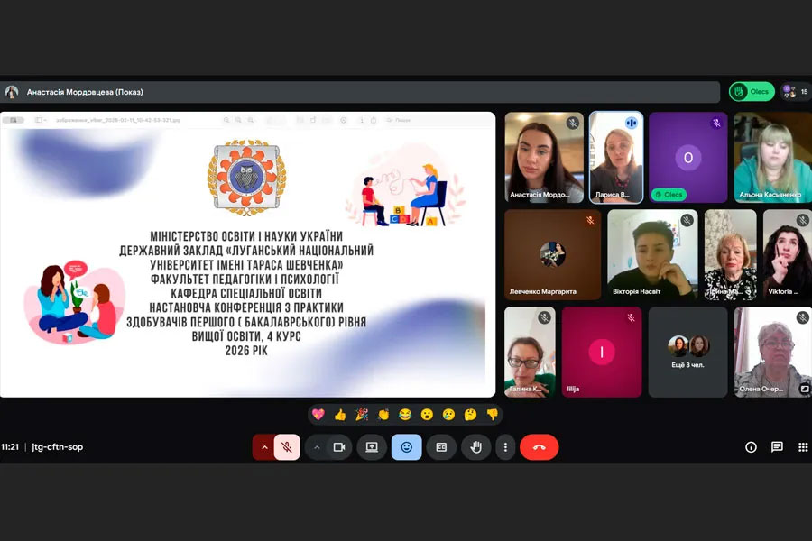Click muted mic icon on Olecs tile
The width and height of the screenshot is (812, 541).
click(716, 124)
